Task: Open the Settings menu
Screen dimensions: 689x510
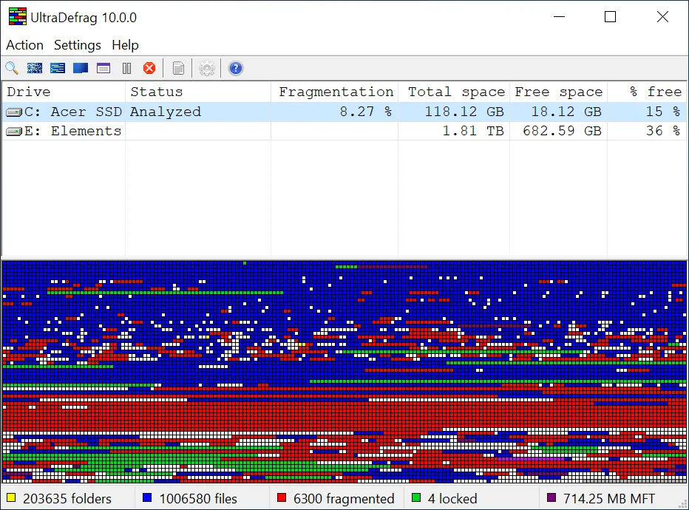Action: [77, 45]
